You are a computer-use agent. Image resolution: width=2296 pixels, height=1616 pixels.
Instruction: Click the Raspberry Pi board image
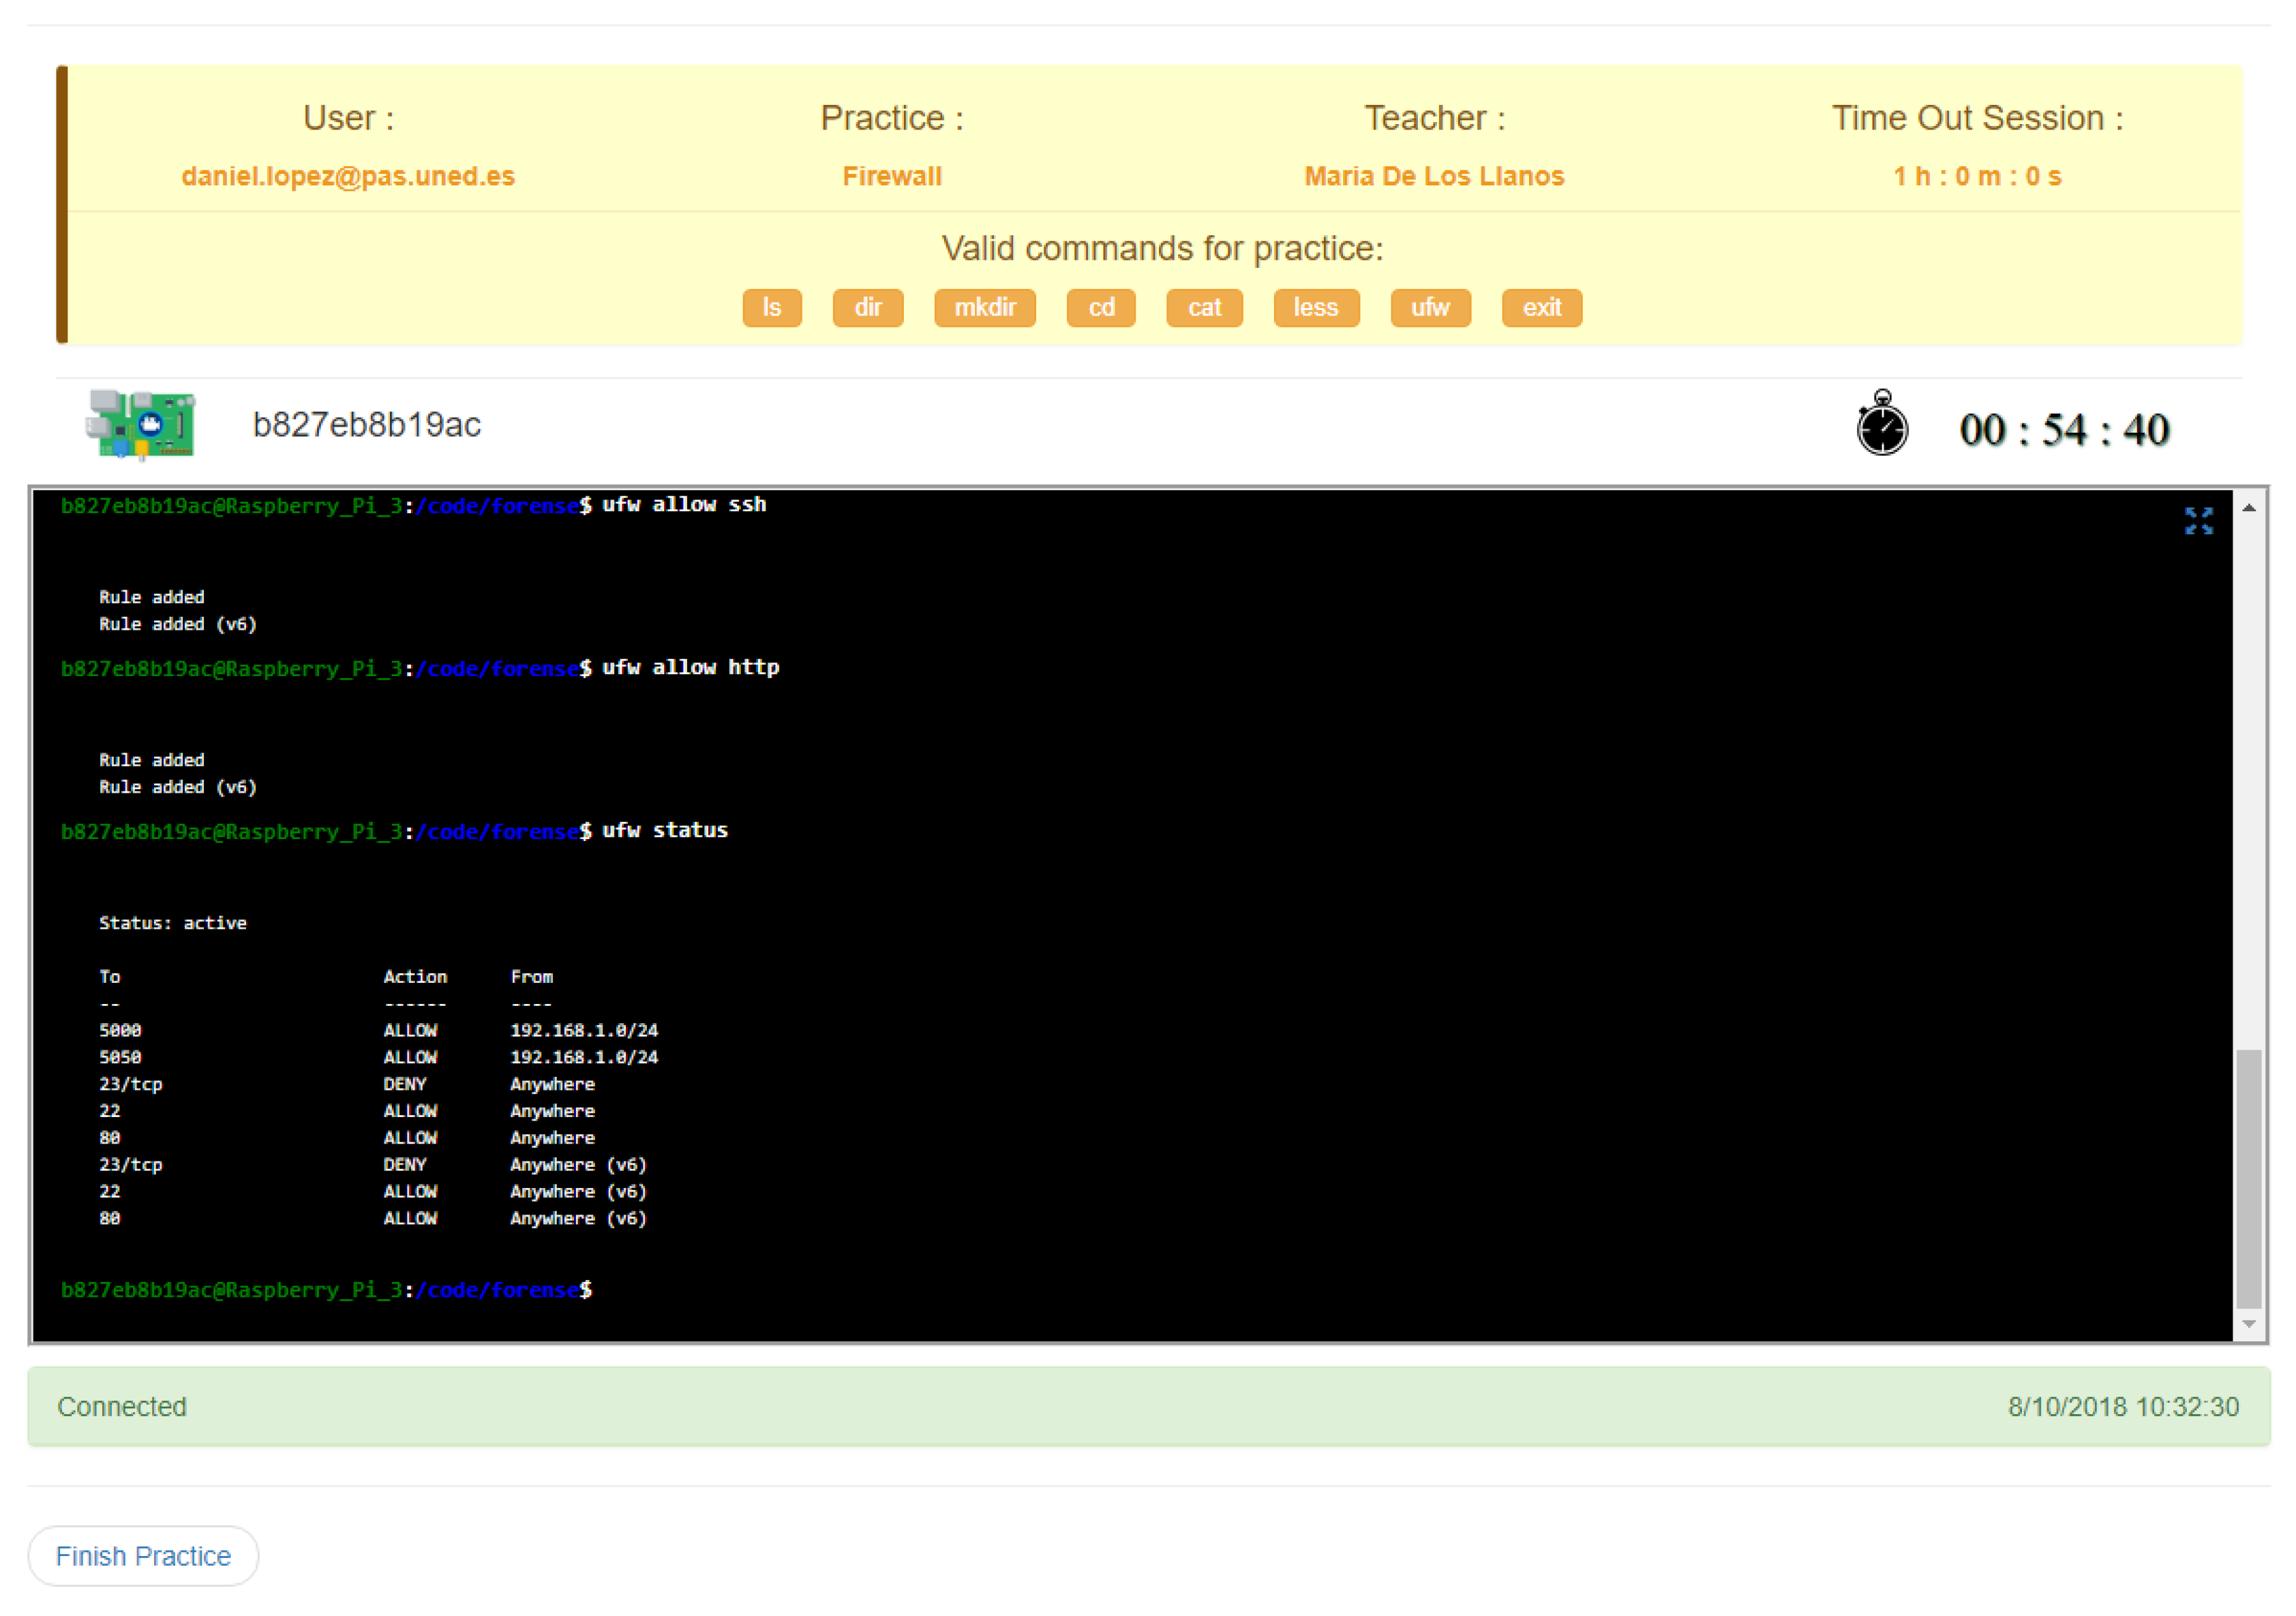(x=140, y=424)
